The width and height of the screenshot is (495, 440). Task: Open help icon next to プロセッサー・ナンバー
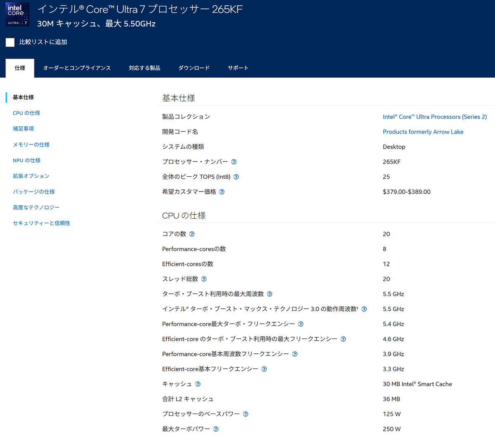pyautogui.click(x=234, y=162)
